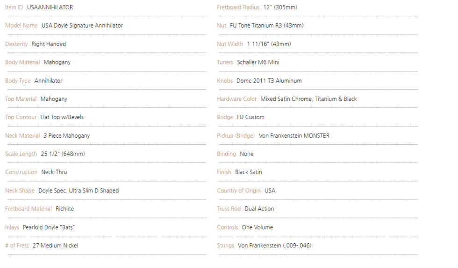Image resolution: width=458 pixels, height=268 pixels.
Task: Click the Right Handed dexterity value
Action: click(49, 44)
